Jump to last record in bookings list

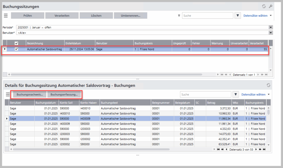[264, 149]
